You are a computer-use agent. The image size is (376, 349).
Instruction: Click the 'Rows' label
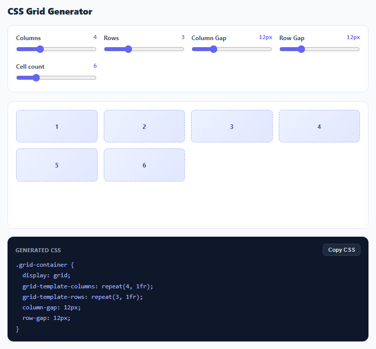pos(111,38)
